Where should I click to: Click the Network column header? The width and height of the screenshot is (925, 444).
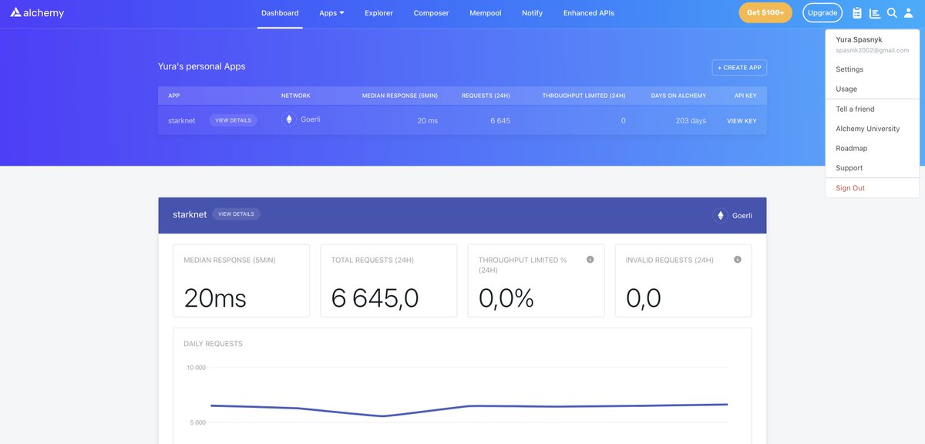click(296, 96)
